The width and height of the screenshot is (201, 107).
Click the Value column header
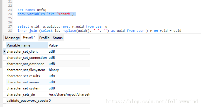(x=69, y=45)
